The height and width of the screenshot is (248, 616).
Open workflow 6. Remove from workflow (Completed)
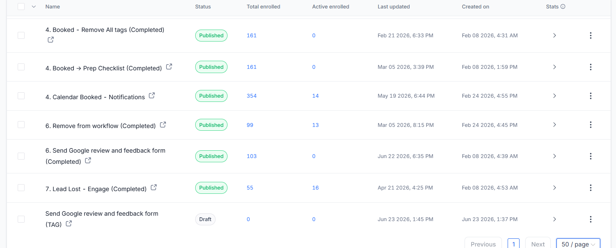coord(100,126)
